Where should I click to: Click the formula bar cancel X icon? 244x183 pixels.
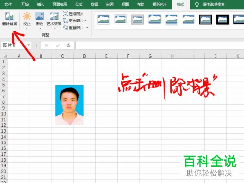coord(46,45)
